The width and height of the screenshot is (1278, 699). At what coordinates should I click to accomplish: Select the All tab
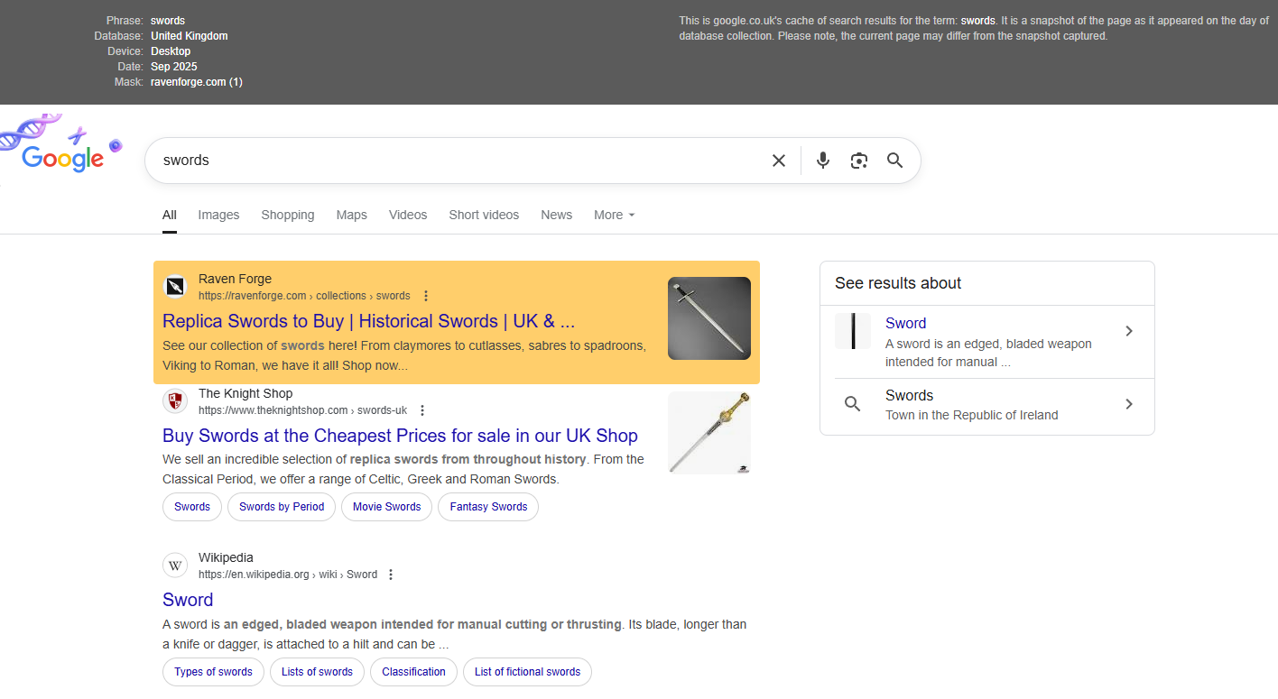point(170,215)
